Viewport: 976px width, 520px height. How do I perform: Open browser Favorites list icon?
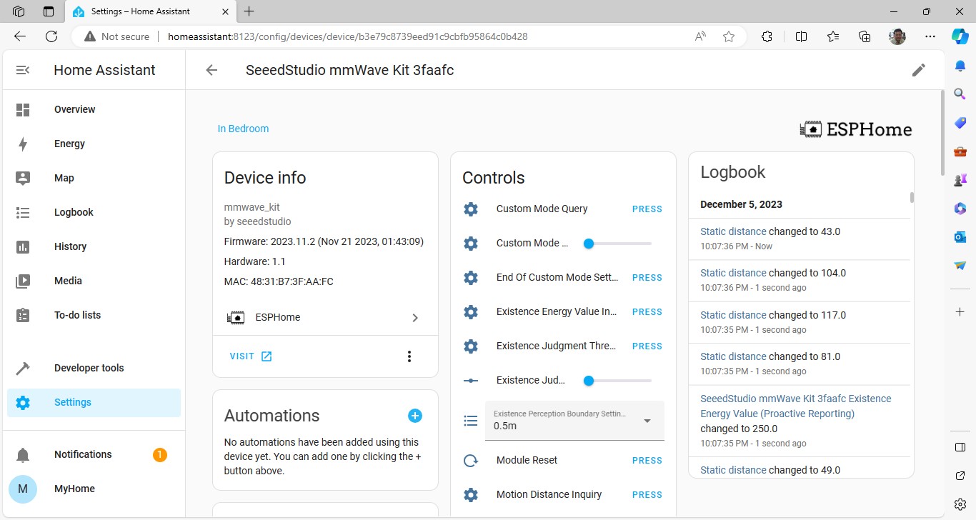tap(833, 36)
